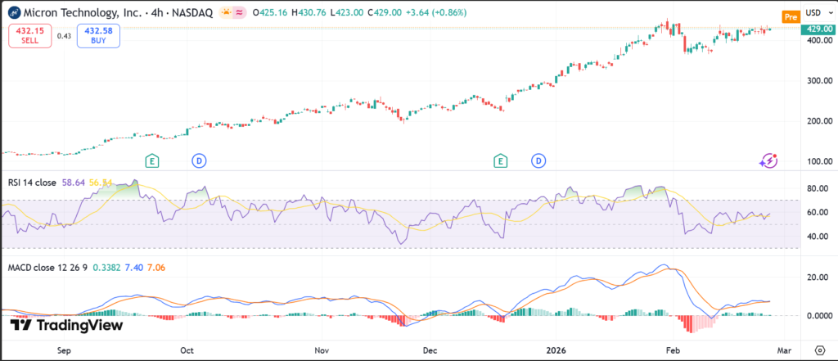Viewport: 838px width, 361px height.
Task: Click the Micron Technology symbol logo
Action: (14, 13)
